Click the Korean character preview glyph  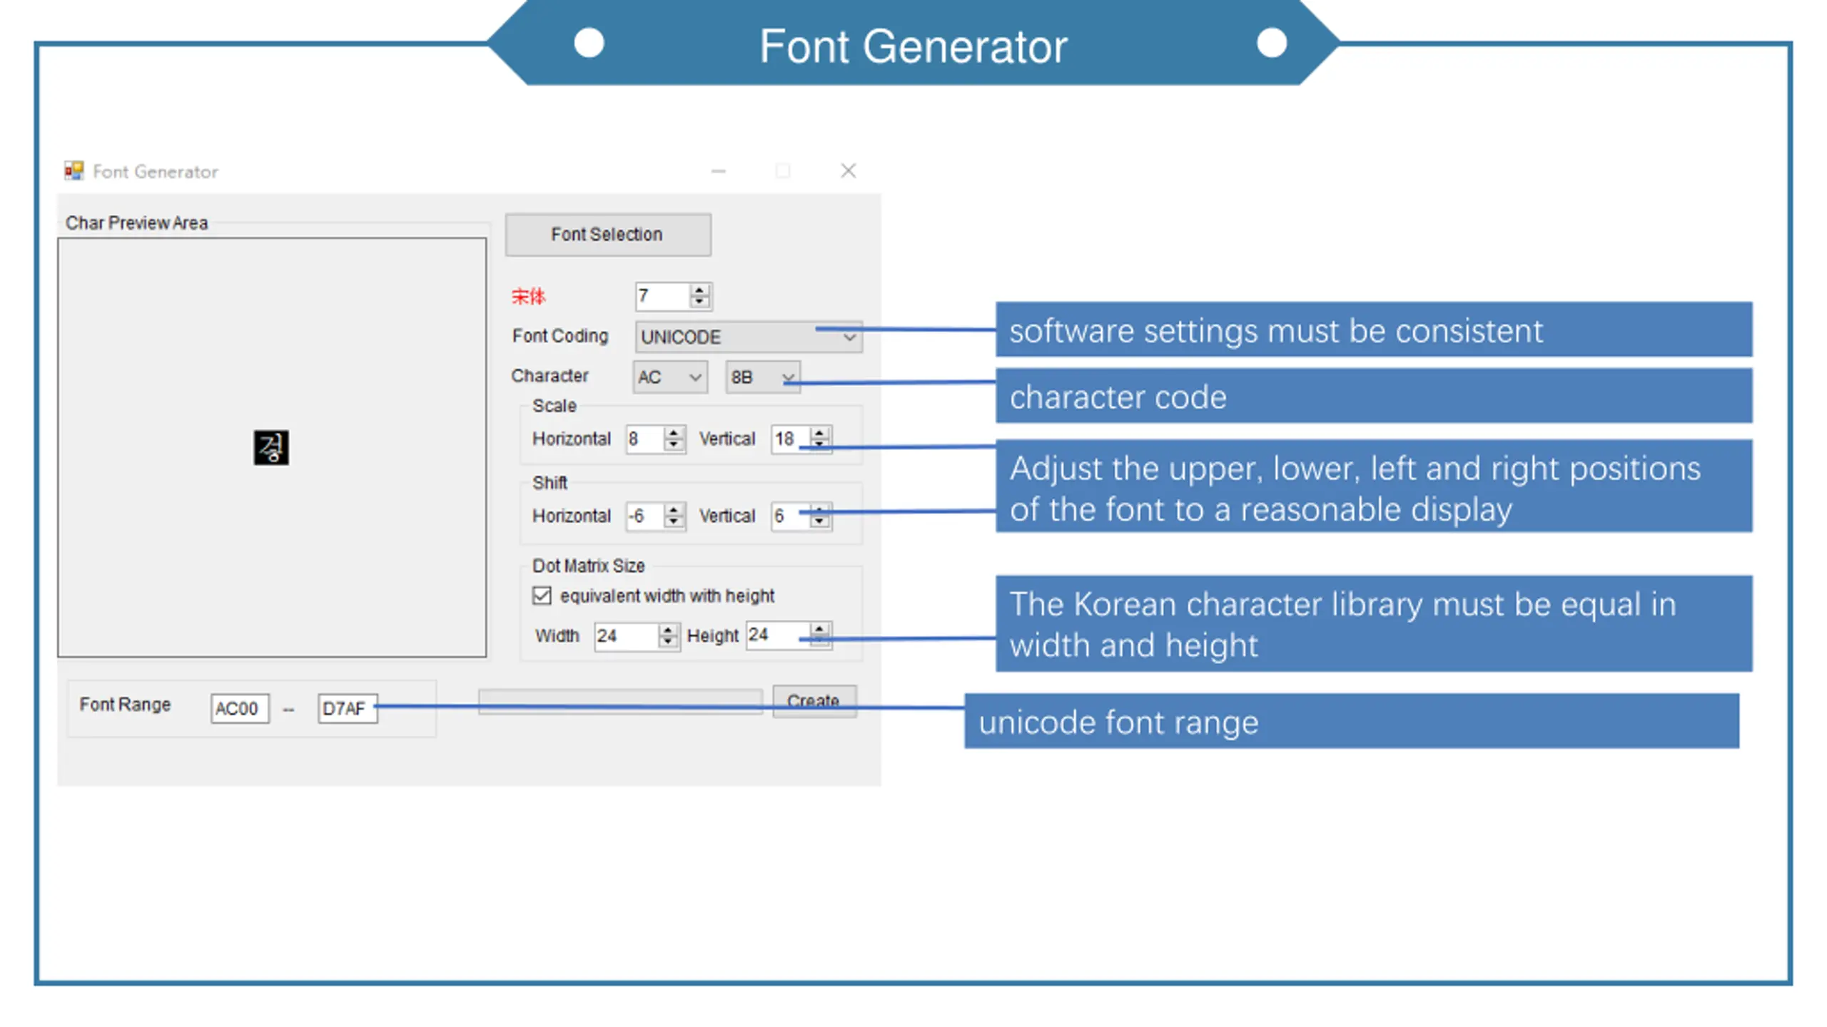271,448
